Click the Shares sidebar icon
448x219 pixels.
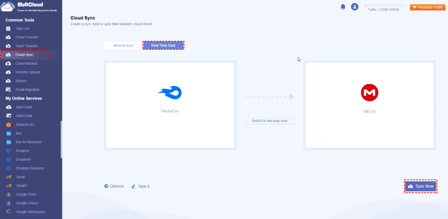(8, 81)
